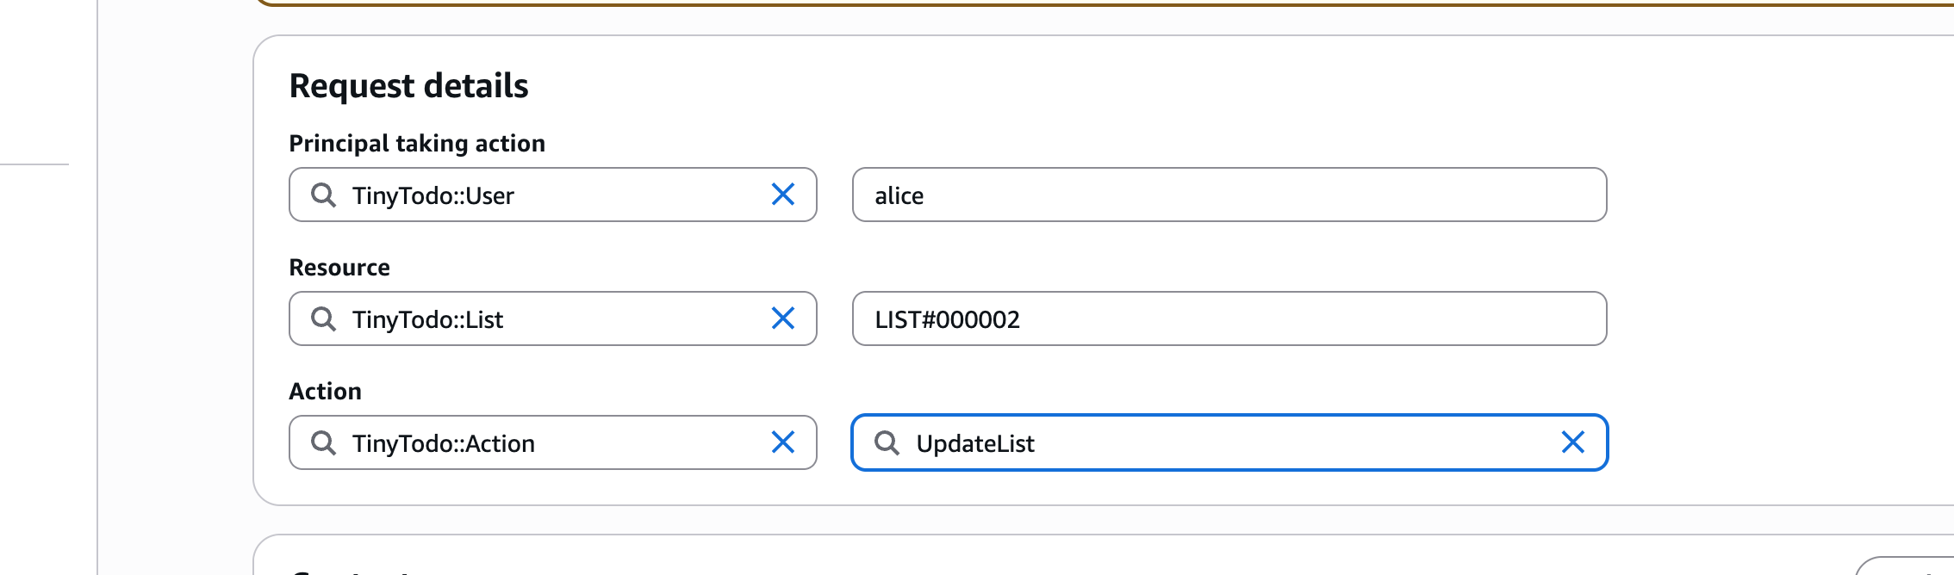This screenshot has height=575, width=1954.
Task: Clear the TinyTodo::Action action type
Action: 782,442
